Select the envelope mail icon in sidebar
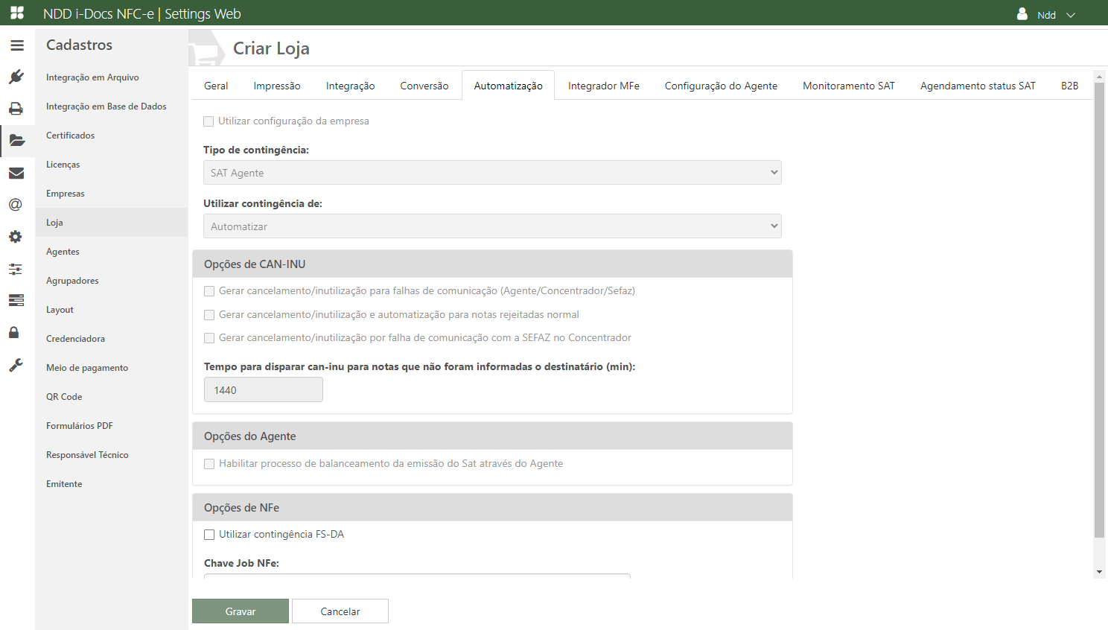1108x630 pixels. [16, 173]
